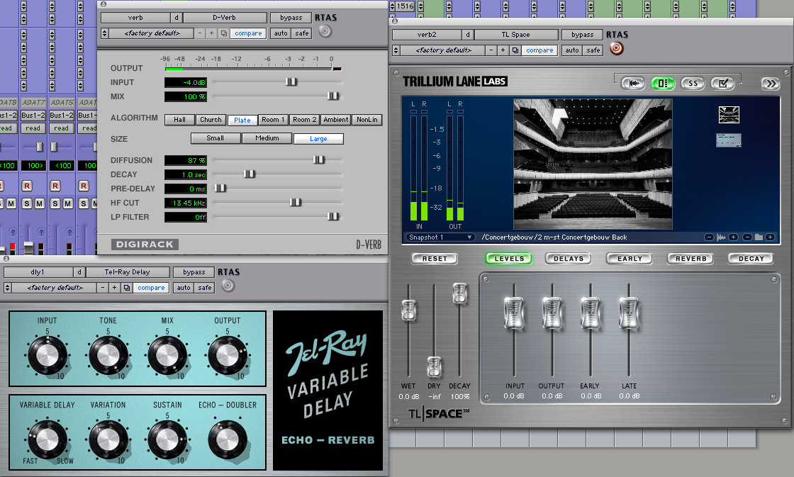Image resolution: width=794 pixels, height=477 pixels.
Task: Click the next impulse plus button
Action: (733, 237)
